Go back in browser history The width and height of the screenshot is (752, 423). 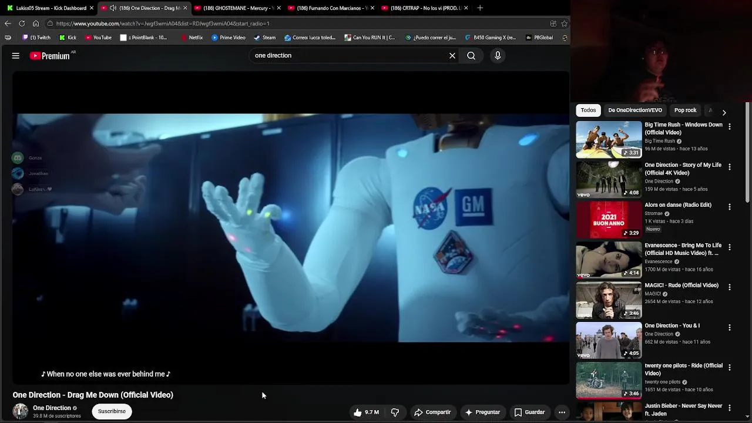pos(8,23)
